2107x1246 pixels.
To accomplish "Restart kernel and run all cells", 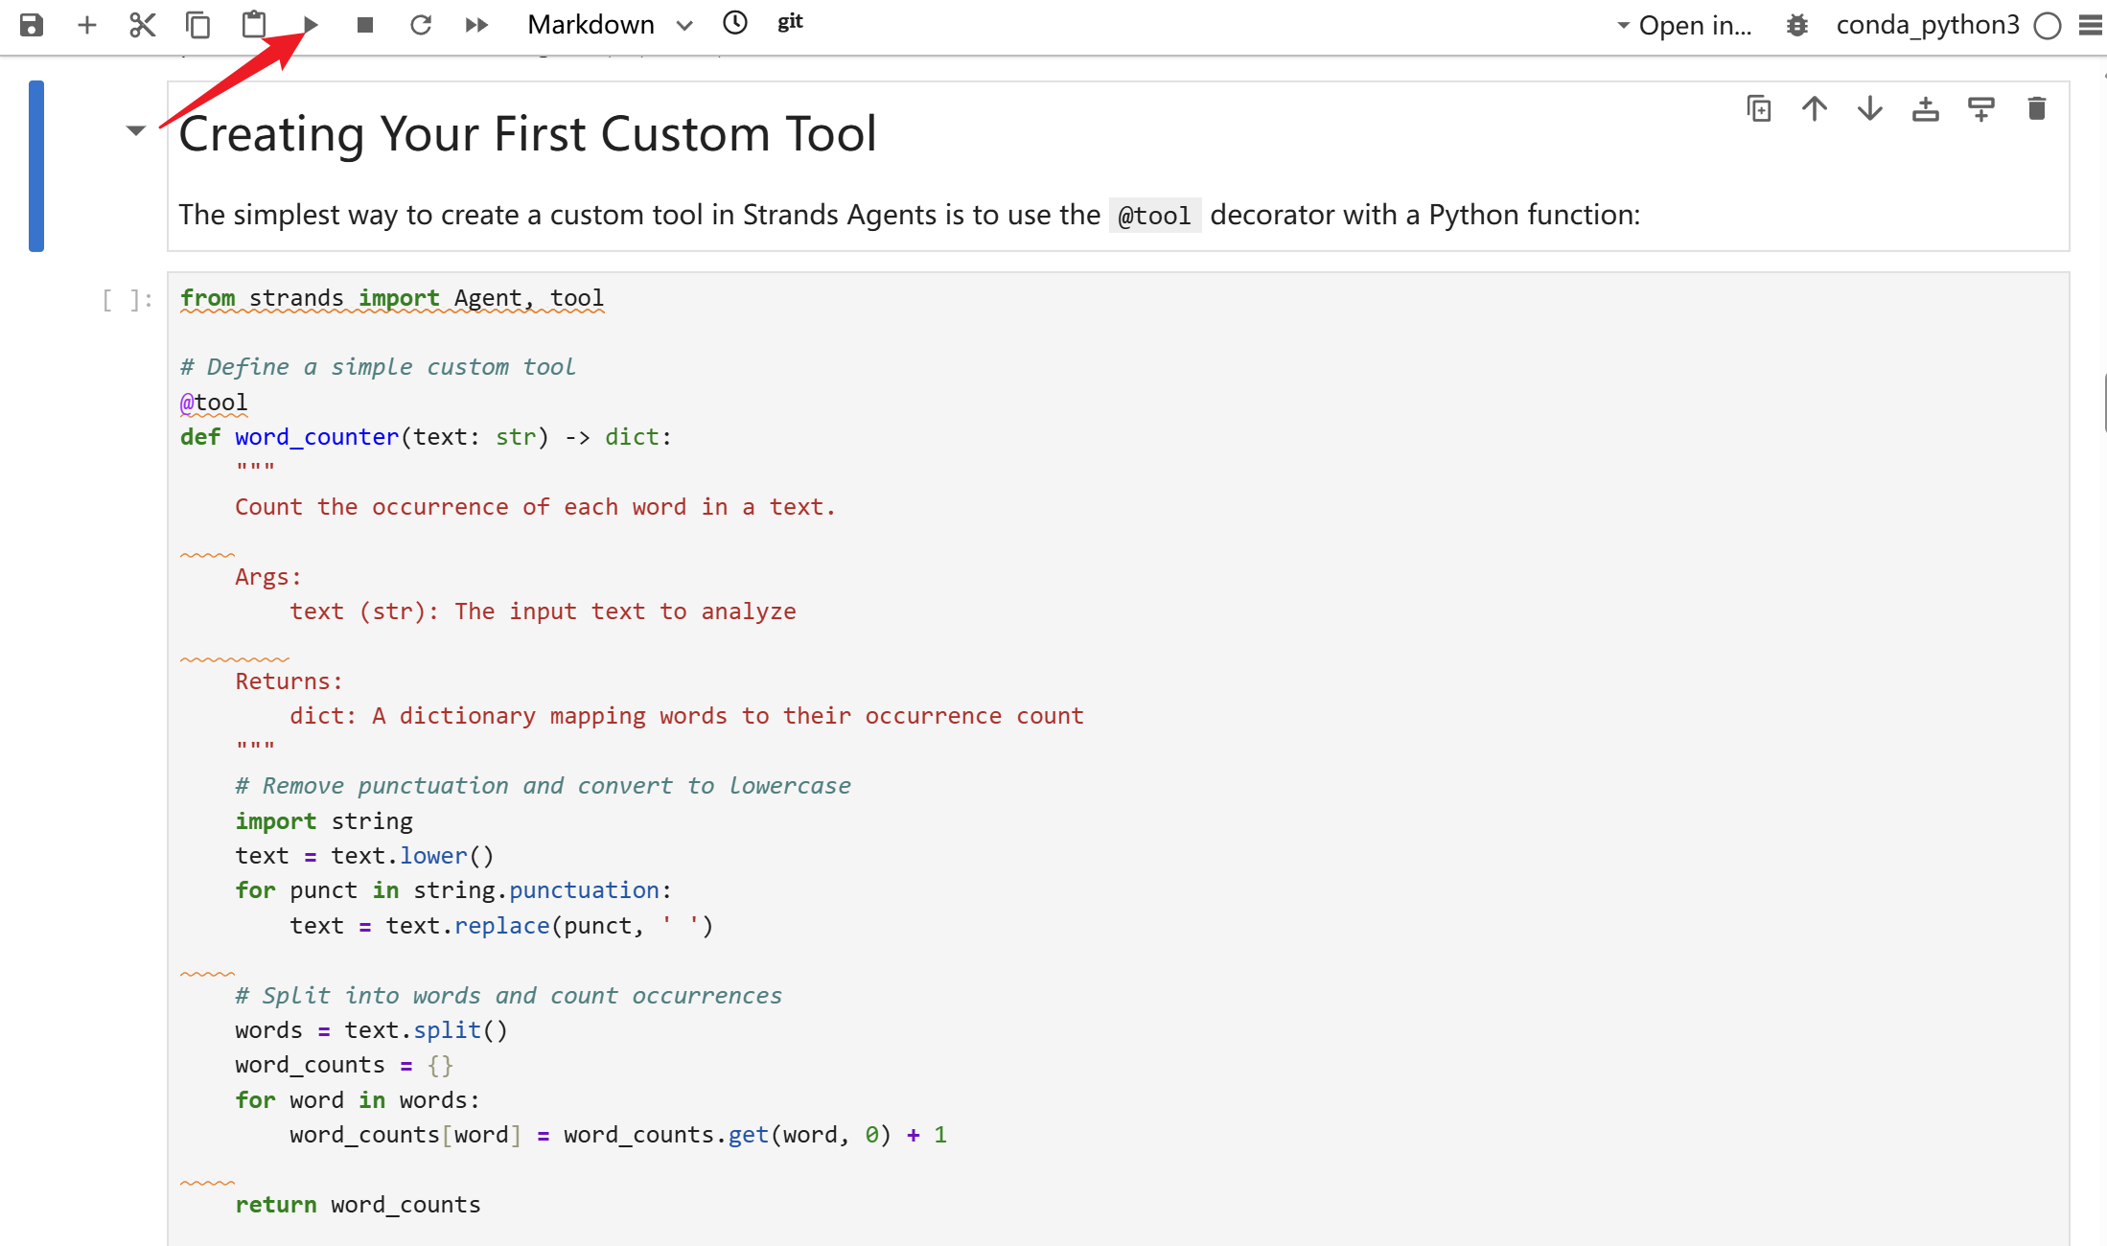I will (476, 25).
